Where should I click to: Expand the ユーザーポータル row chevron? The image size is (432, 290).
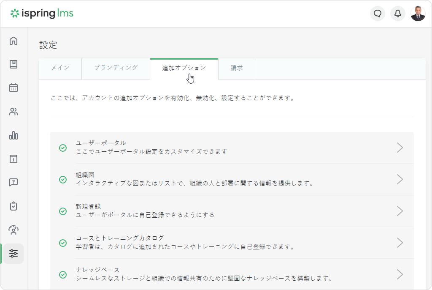[400, 148]
